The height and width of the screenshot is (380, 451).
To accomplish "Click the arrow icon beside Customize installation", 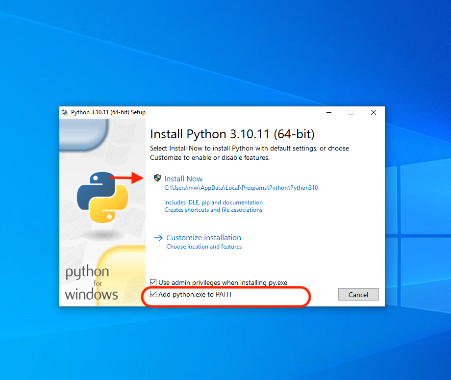I will pyautogui.click(x=158, y=238).
